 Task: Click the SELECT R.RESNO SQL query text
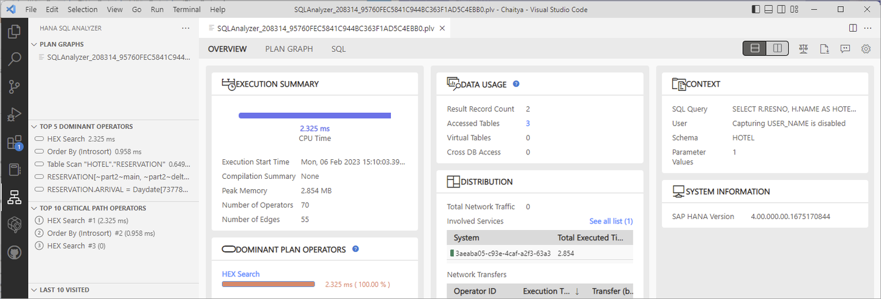pyautogui.click(x=794, y=109)
